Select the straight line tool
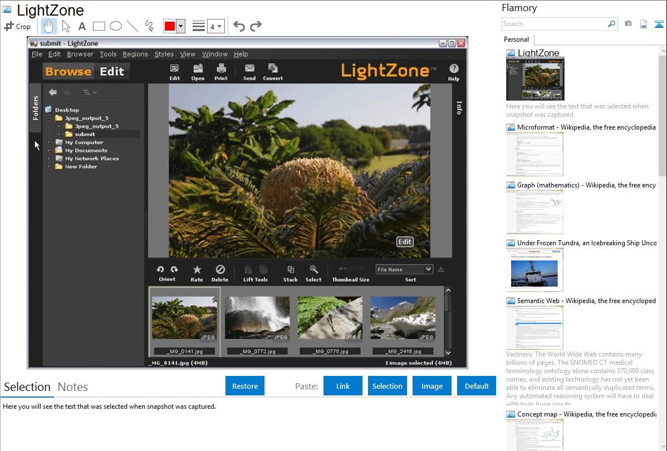Image resolution: width=667 pixels, height=451 pixels. (133, 26)
